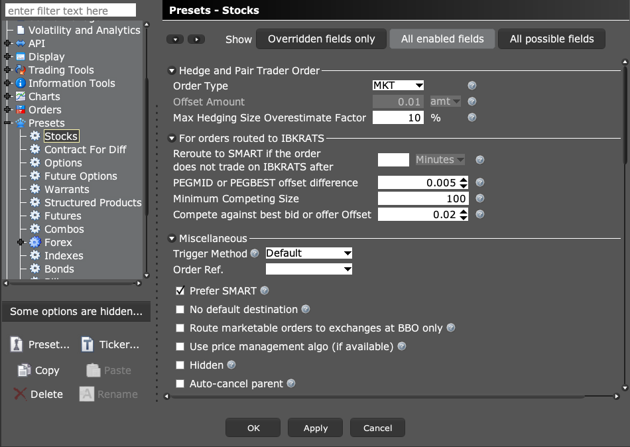Select Stocks preset in tree
This screenshot has width=630, height=447.
coord(61,136)
